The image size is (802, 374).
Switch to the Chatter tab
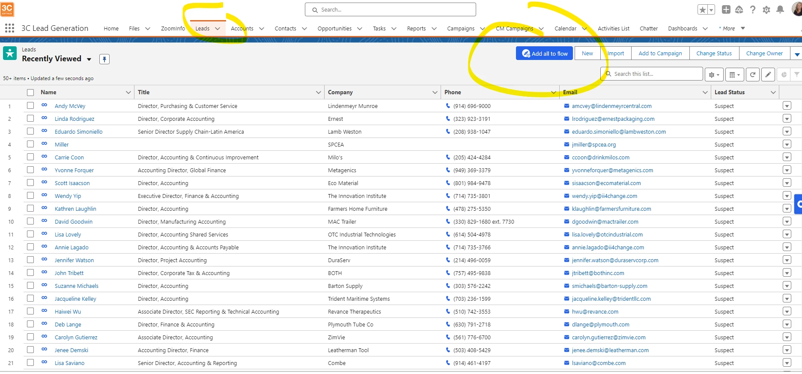[649, 29]
